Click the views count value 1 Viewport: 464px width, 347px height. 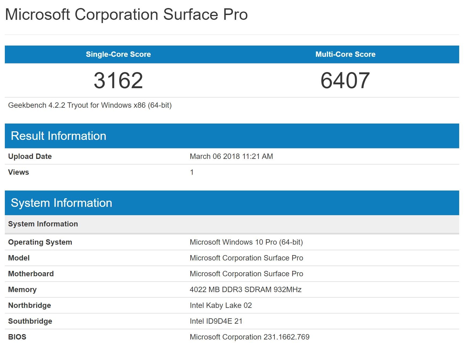click(x=192, y=172)
